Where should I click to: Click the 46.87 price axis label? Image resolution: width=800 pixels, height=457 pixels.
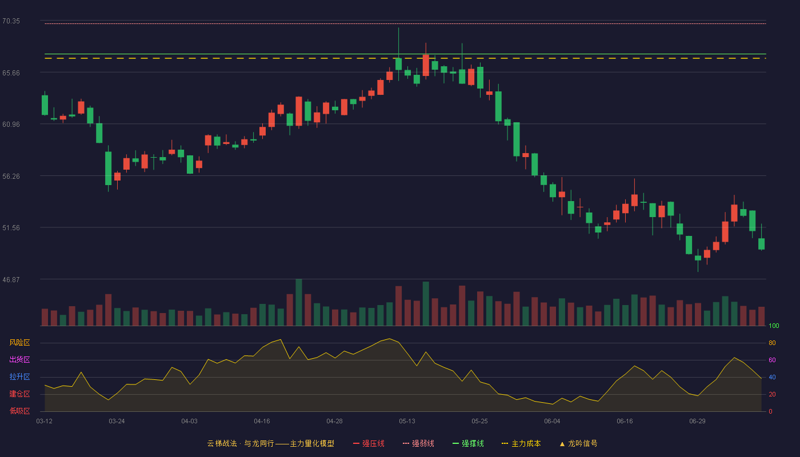(11, 279)
